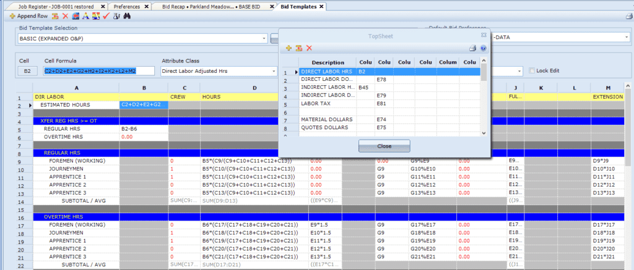Click the red X delete icon in the TopSheet dialog
Viewport: 634px width, 270px height.
[310, 48]
